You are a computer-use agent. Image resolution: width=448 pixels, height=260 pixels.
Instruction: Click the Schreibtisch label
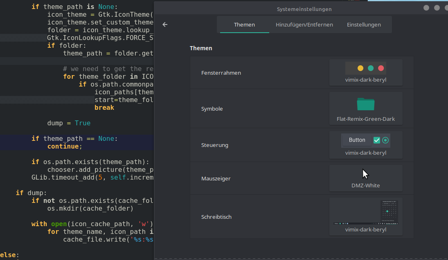pyautogui.click(x=216, y=217)
